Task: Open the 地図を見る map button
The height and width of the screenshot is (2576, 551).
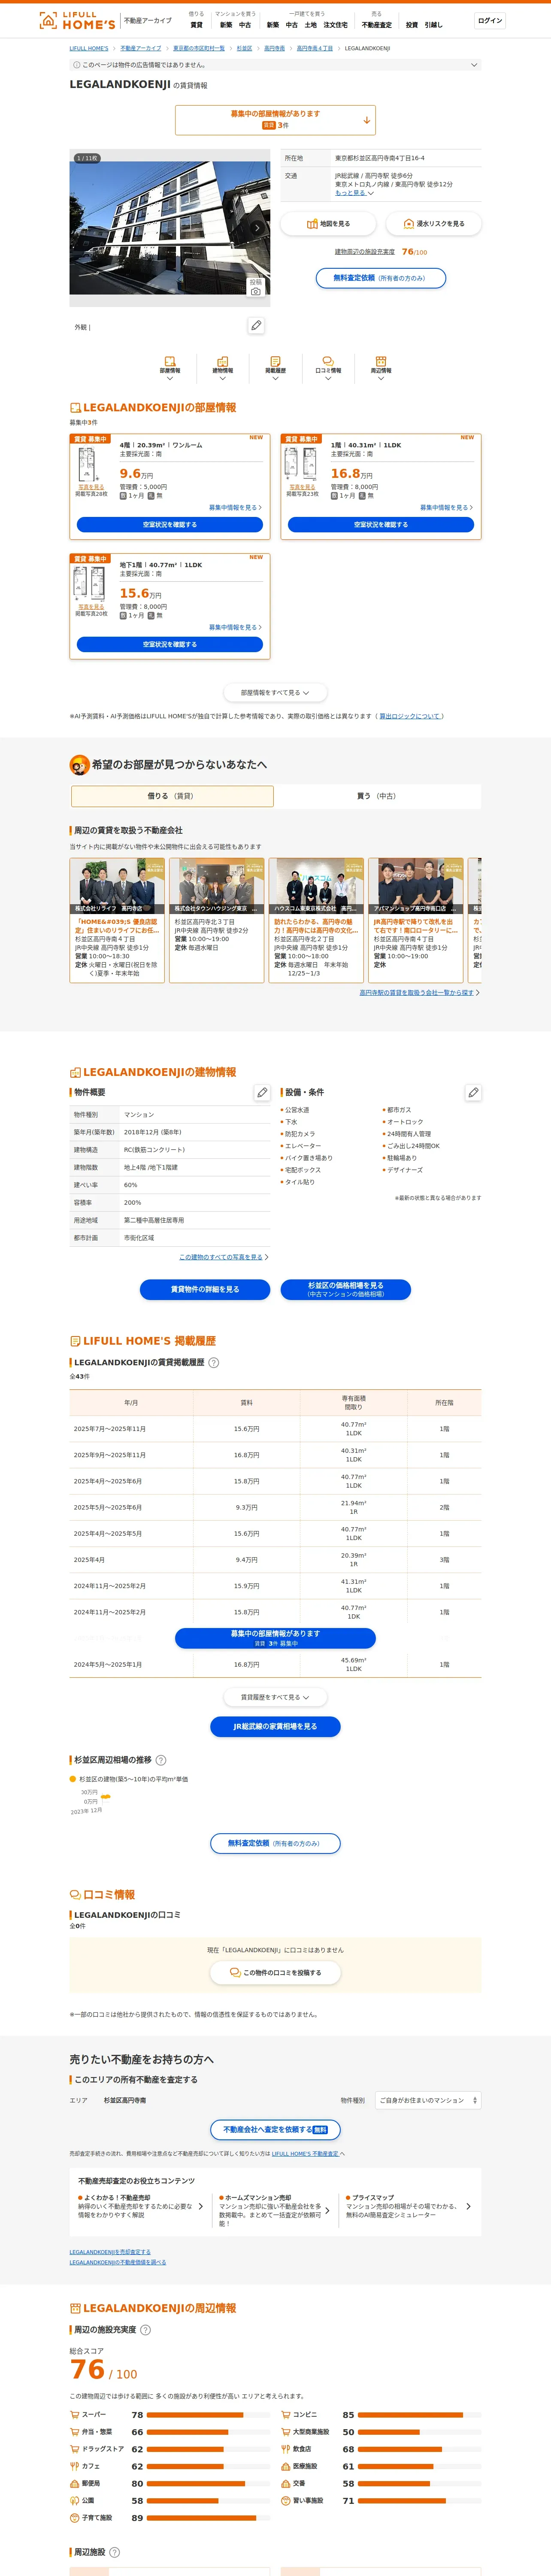Action: pos(328,224)
